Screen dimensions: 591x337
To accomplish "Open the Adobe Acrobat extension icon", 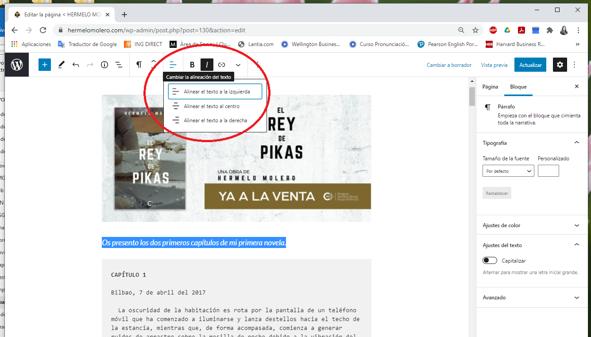I will [521, 30].
